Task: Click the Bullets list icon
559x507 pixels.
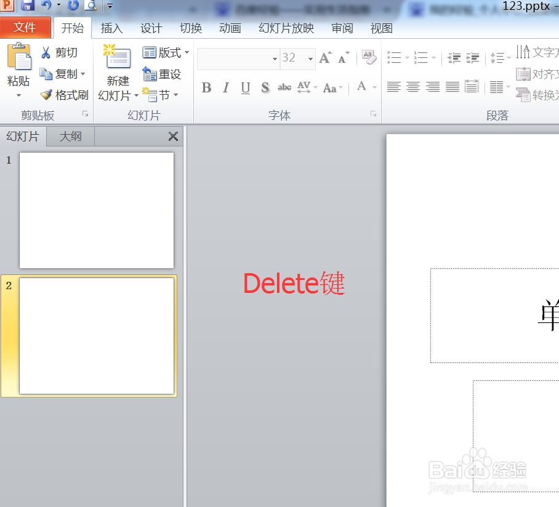Action: pos(394,57)
